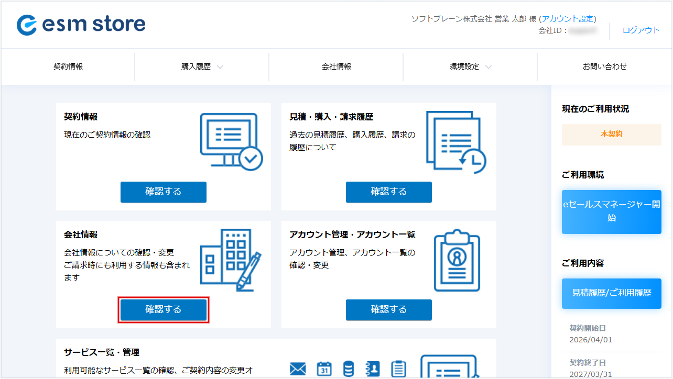The height and width of the screenshot is (379, 673).
Task: Open 見積履歴/ご利用履歴 in the sidebar
Action: coord(611,293)
